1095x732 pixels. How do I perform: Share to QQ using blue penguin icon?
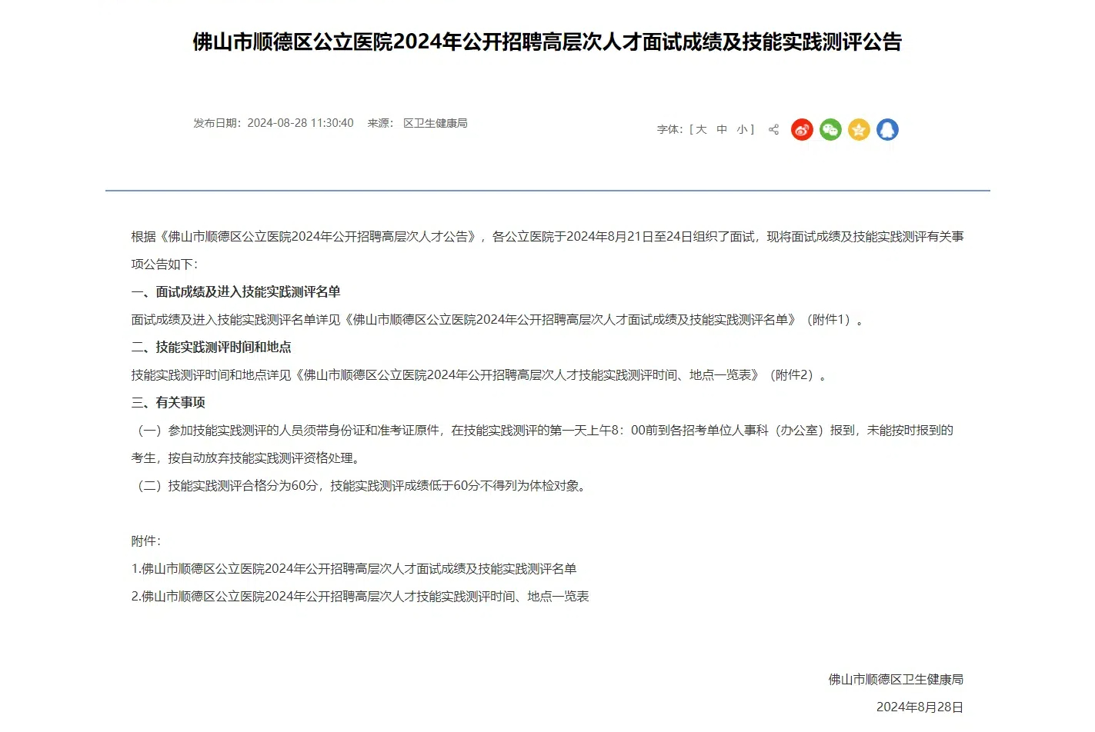point(887,130)
